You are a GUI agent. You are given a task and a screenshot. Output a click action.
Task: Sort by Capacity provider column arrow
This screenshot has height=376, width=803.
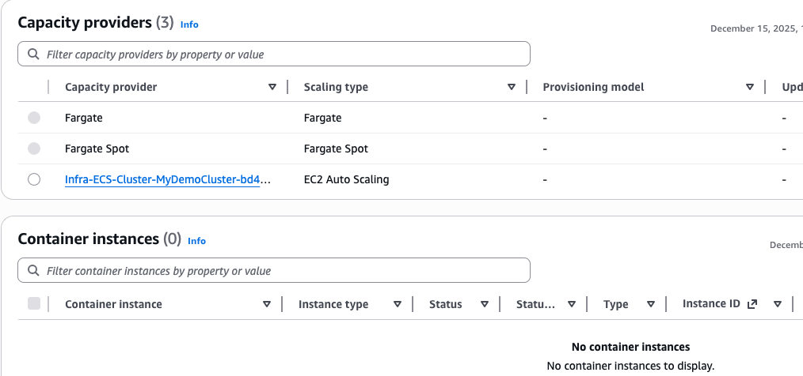pyautogui.click(x=272, y=87)
